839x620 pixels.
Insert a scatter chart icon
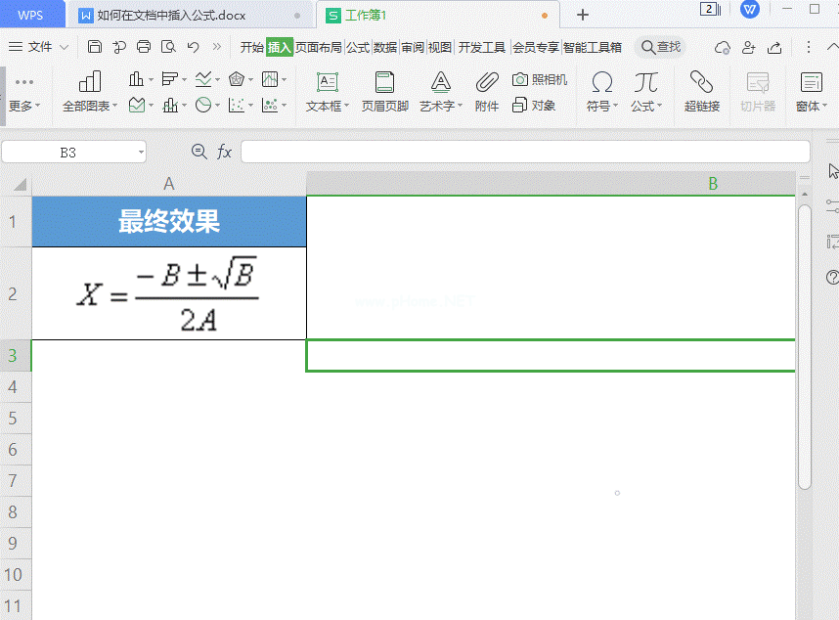(x=236, y=105)
